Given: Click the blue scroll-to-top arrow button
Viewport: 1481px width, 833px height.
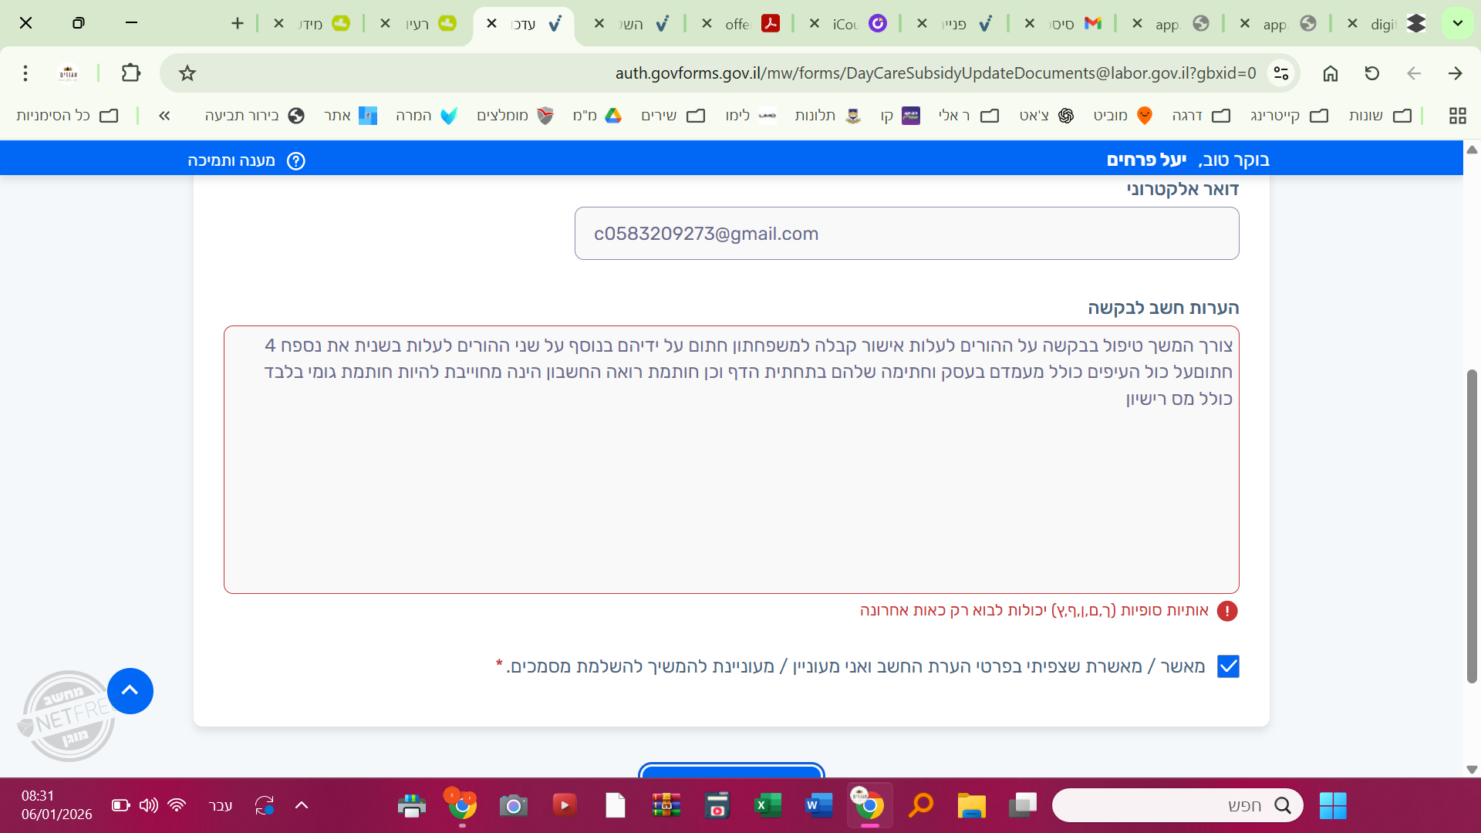Looking at the screenshot, I should (x=130, y=690).
